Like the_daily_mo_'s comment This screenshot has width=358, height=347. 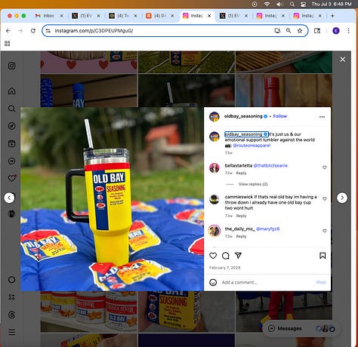(325, 231)
